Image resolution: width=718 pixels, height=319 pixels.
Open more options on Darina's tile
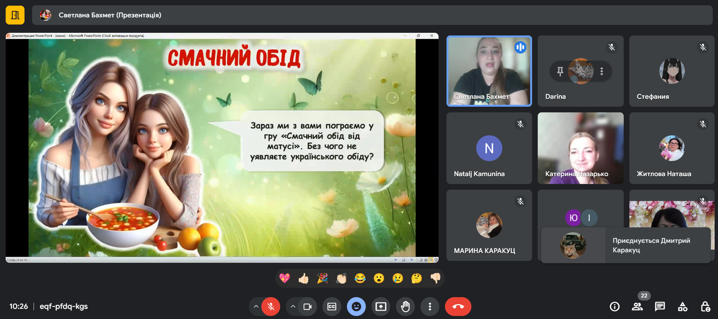pyautogui.click(x=601, y=71)
